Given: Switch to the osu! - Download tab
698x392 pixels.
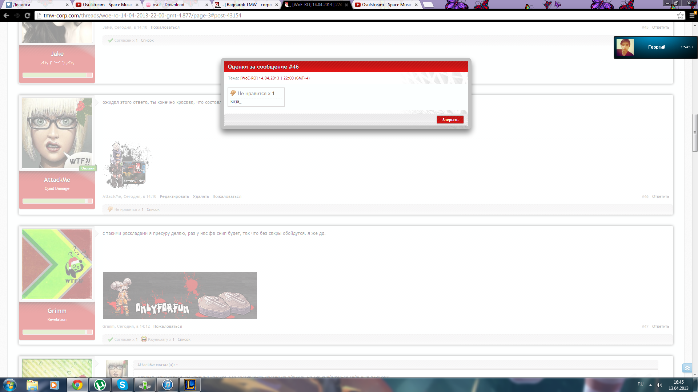Looking at the screenshot, I should (x=176, y=5).
